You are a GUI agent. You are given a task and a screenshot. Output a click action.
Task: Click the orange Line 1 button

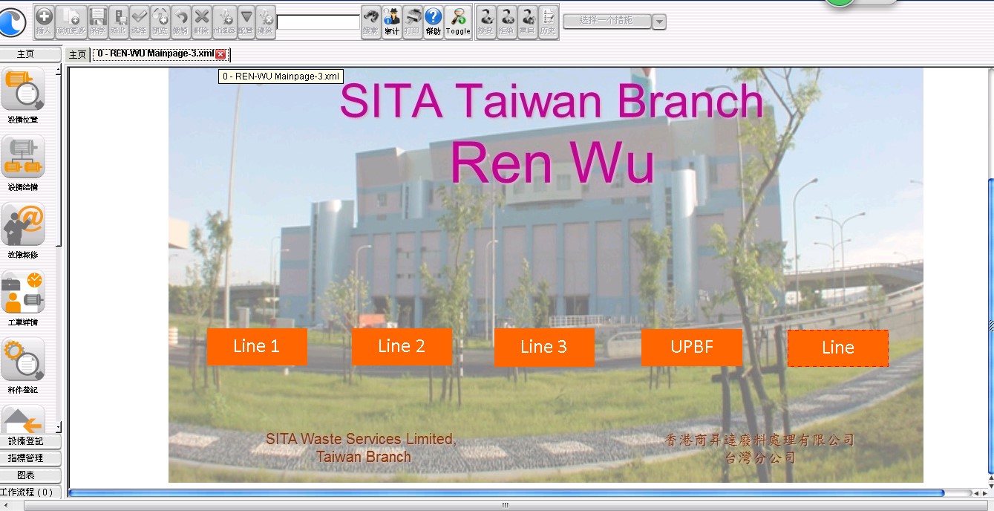pyautogui.click(x=257, y=346)
